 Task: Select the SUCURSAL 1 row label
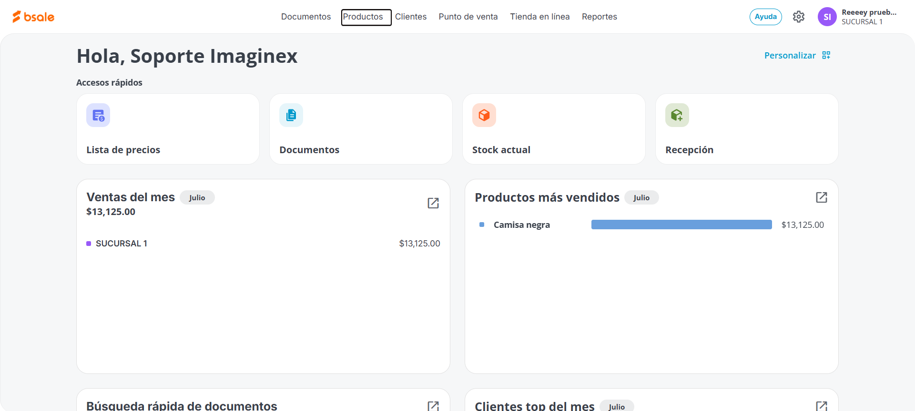(x=122, y=244)
